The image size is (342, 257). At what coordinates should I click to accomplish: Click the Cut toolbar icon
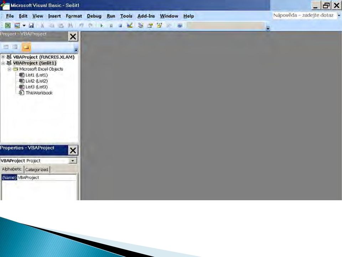coord(42,26)
